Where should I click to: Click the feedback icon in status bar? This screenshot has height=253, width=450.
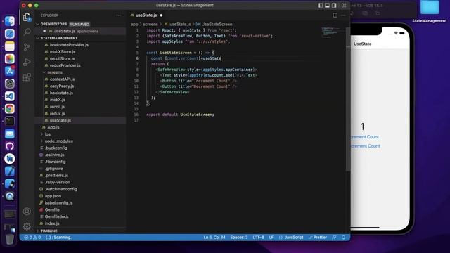tap(335, 238)
